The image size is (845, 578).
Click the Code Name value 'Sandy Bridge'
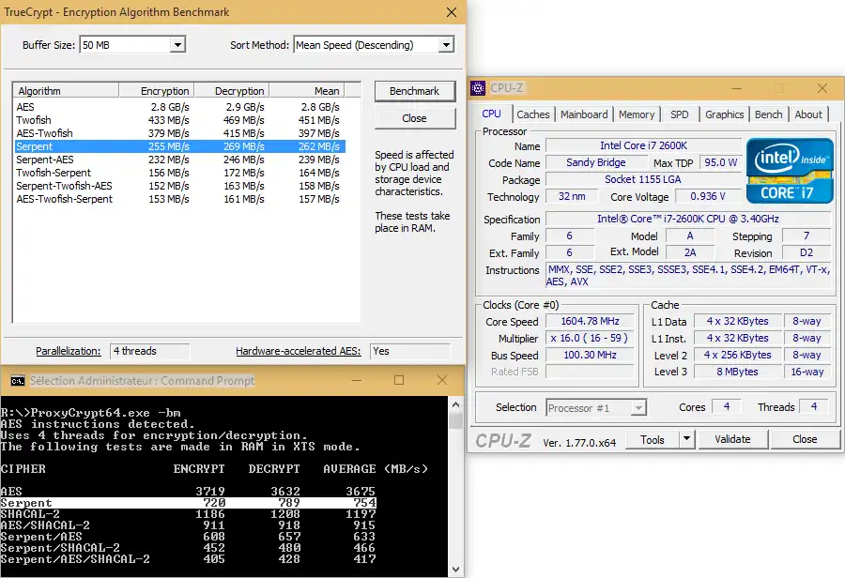[596, 162]
